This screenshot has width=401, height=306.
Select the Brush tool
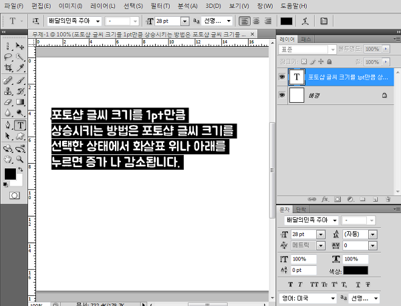[19, 80]
